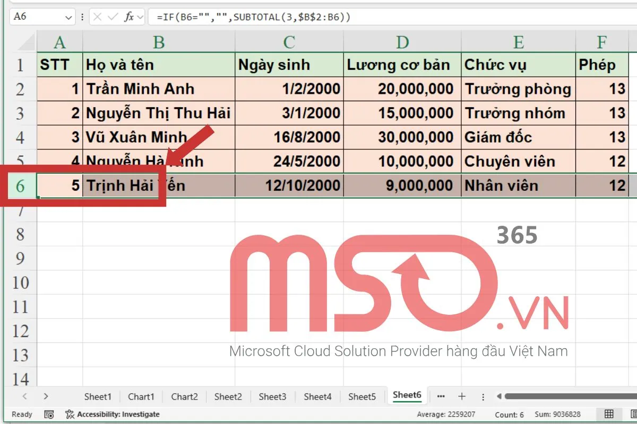Click the previous sheet navigation arrow
The width and height of the screenshot is (637, 424).
coord(25,396)
